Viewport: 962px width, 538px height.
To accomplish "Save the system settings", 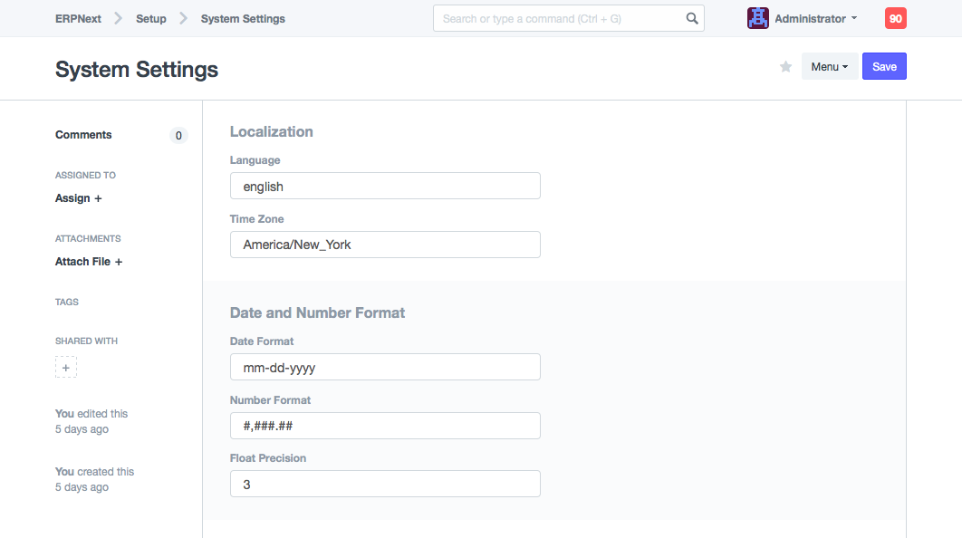I will (x=883, y=67).
